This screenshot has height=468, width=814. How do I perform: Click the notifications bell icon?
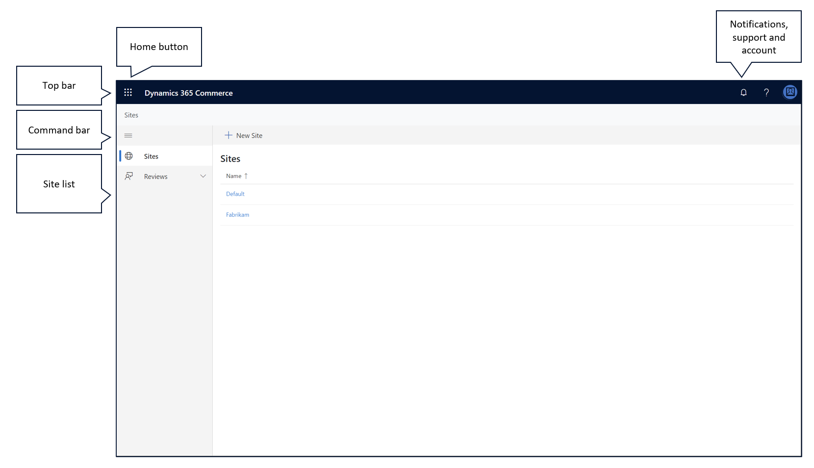(x=743, y=92)
